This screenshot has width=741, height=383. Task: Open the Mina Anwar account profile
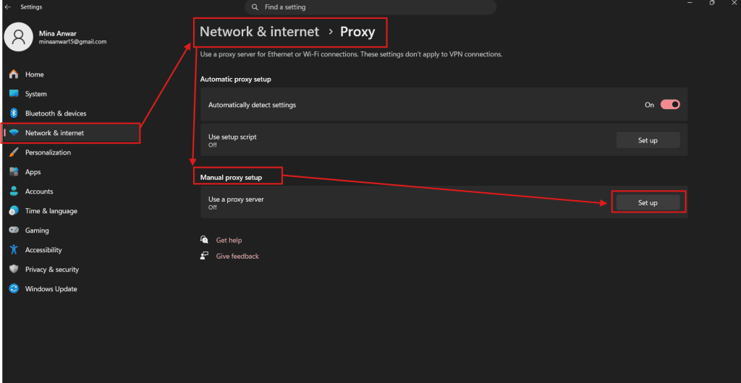56,38
